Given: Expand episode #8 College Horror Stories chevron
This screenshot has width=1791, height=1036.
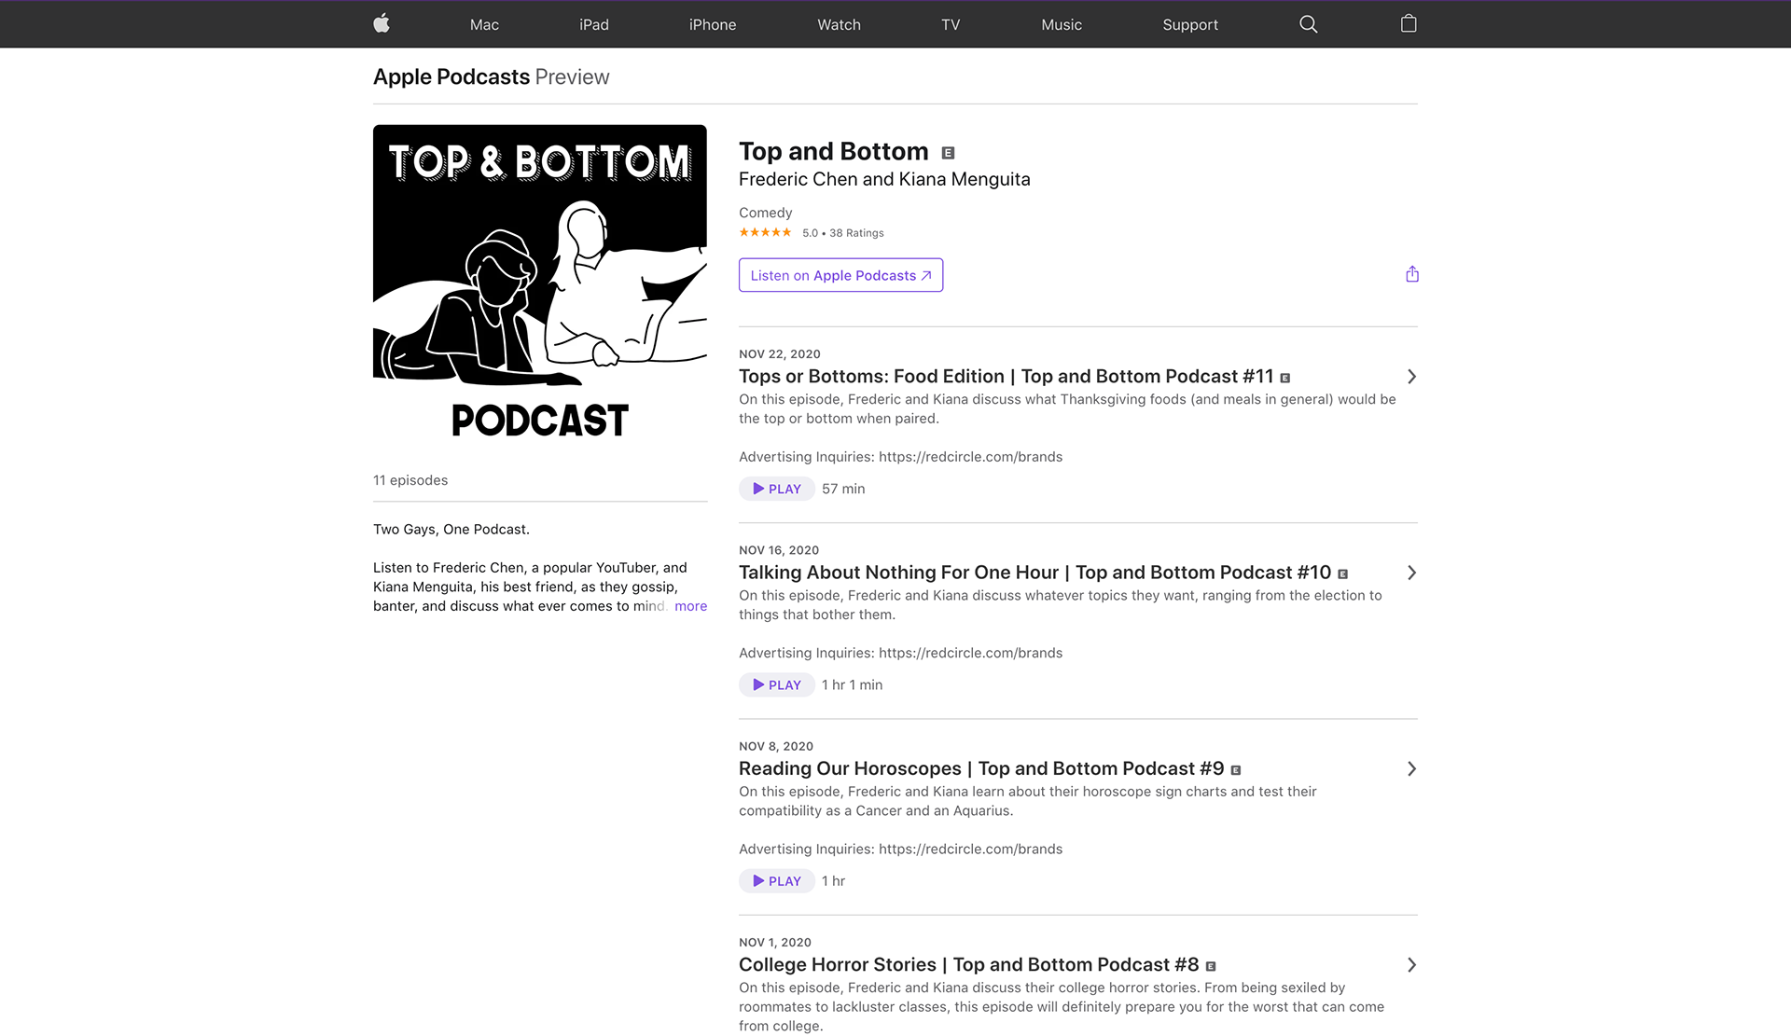Looking at the screenshot, I should coord(1411,965).
